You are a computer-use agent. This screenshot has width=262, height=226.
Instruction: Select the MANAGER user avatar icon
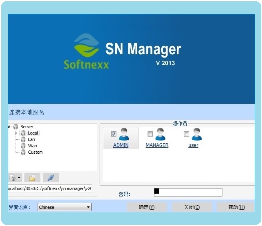[x=160, y=135]
